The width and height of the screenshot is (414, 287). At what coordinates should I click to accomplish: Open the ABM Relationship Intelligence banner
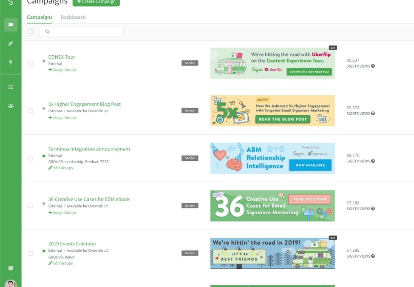click(272, 158)
